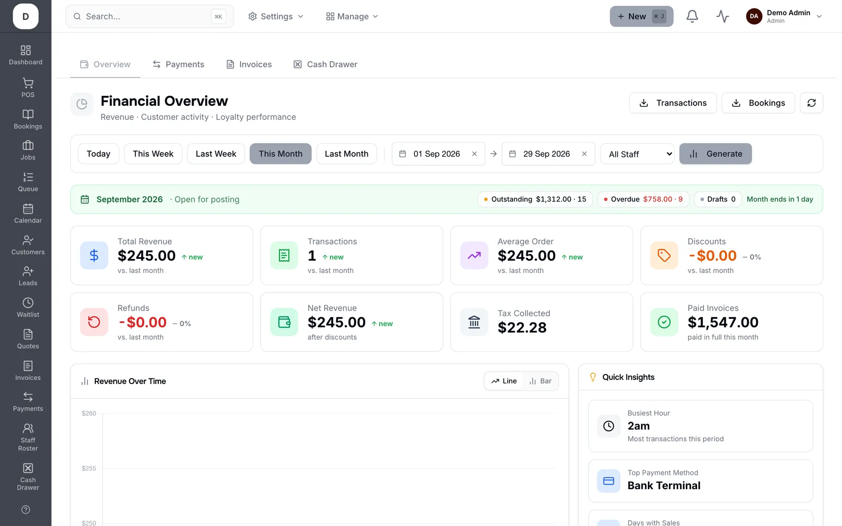This screenshot has width=842, height=526.
Task: Click the help question mark icon
Action: click(x=26, y=510)
